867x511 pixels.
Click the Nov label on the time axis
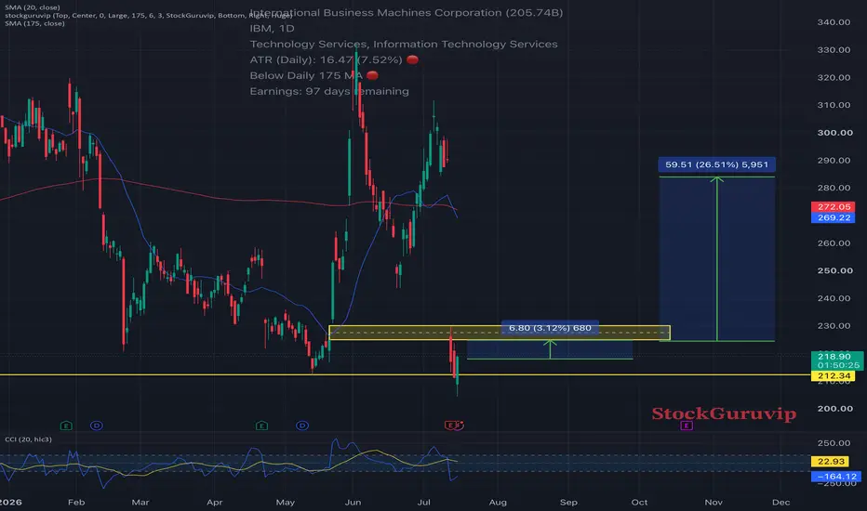click(714, 502)
